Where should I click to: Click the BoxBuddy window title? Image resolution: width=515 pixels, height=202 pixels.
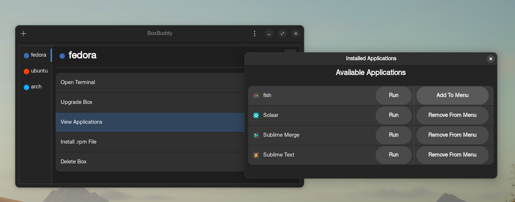(x=160, y=34)
